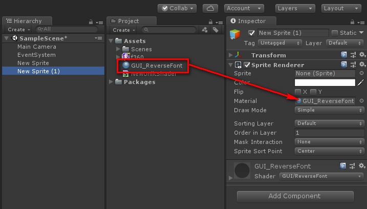
Task: Open the Shader dropdown
Action: coord(321,176)
